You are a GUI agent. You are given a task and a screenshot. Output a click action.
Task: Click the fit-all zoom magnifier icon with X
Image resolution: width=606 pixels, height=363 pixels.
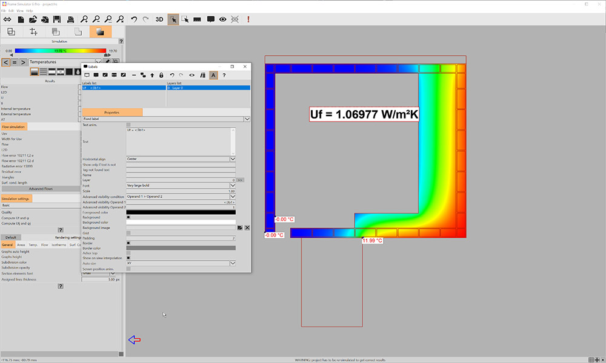[x=121, y=19]
